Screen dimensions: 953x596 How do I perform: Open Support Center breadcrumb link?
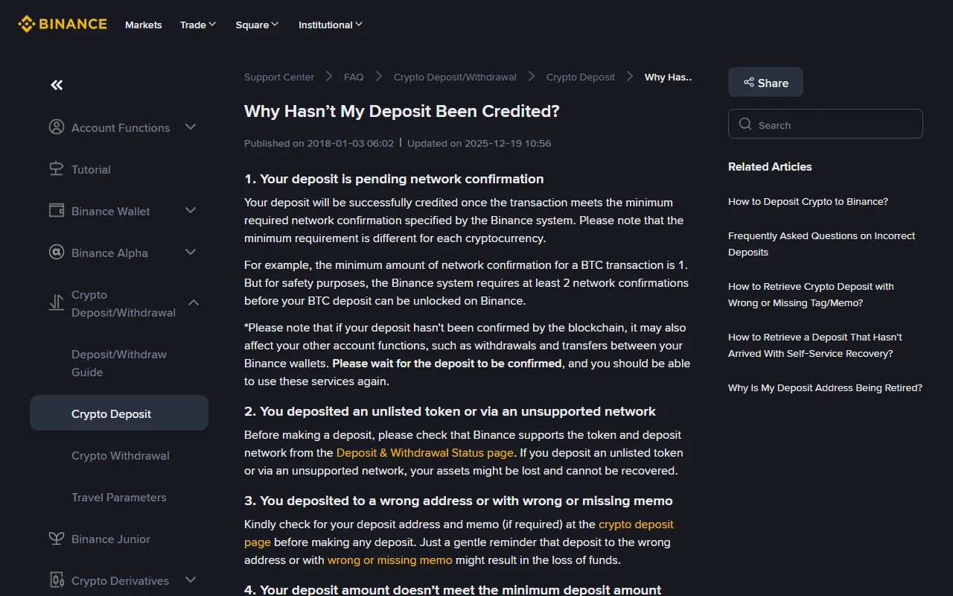tap(279, 77)
